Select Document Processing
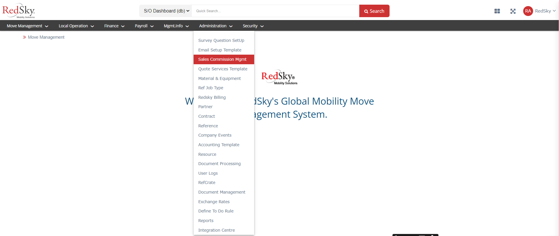Image resolution: width=559 pixels, height=236 pixels. tap(224, 164)
